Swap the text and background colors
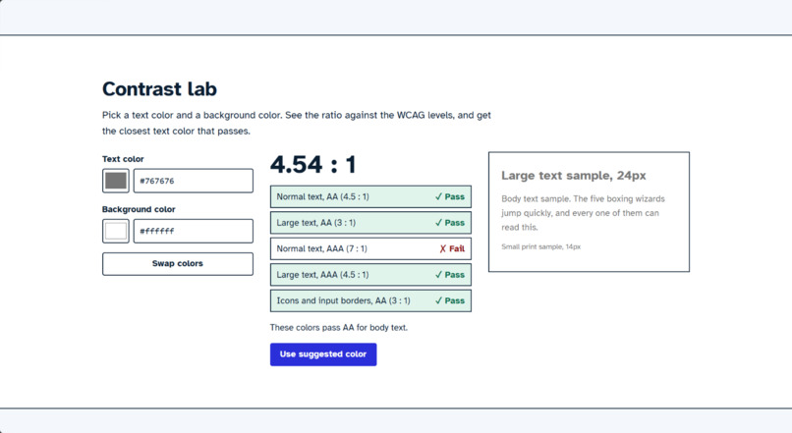 click(178, 264)
